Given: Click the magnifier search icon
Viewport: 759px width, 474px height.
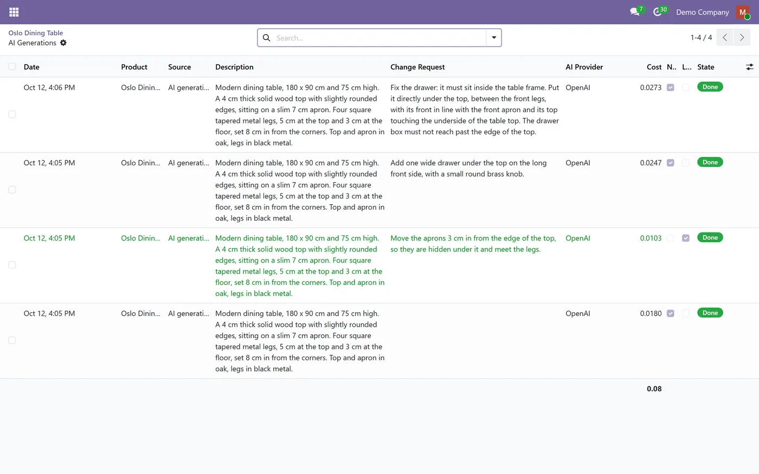Looking at the screenshot, I should 267,38.
